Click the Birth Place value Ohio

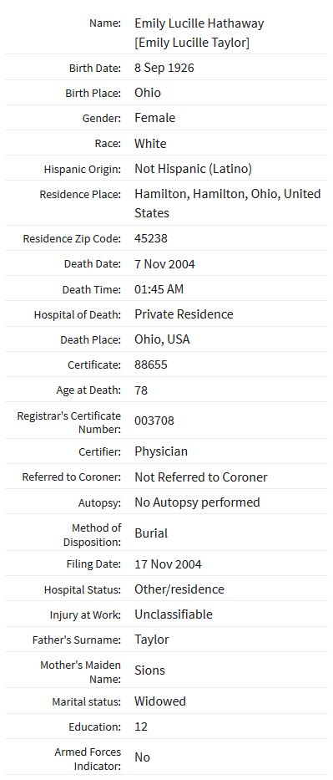point(148,93)
